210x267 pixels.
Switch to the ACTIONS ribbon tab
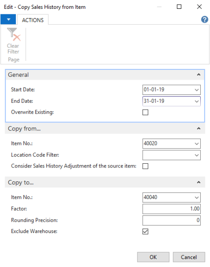[33, 20]
